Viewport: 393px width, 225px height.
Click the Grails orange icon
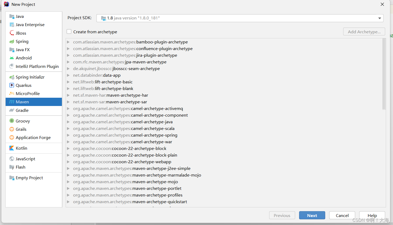pos(12,129)
